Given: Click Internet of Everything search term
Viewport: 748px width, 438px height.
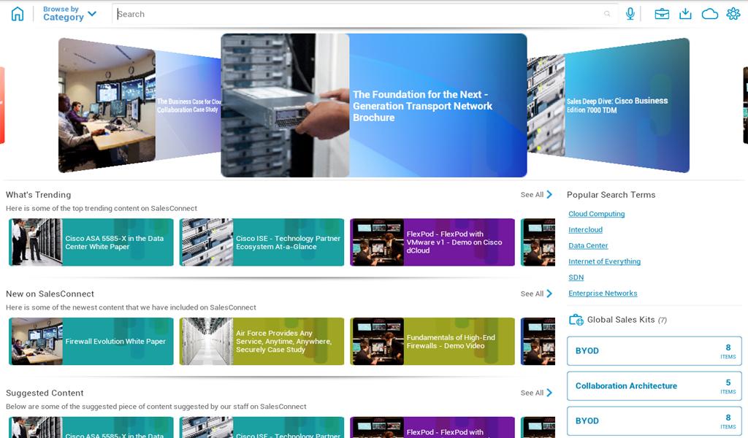Looking at the screenshot, I should coord(604,261).
